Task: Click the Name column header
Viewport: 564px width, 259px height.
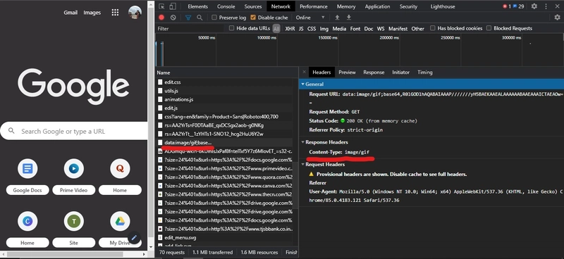Action: tap(226, 72)
